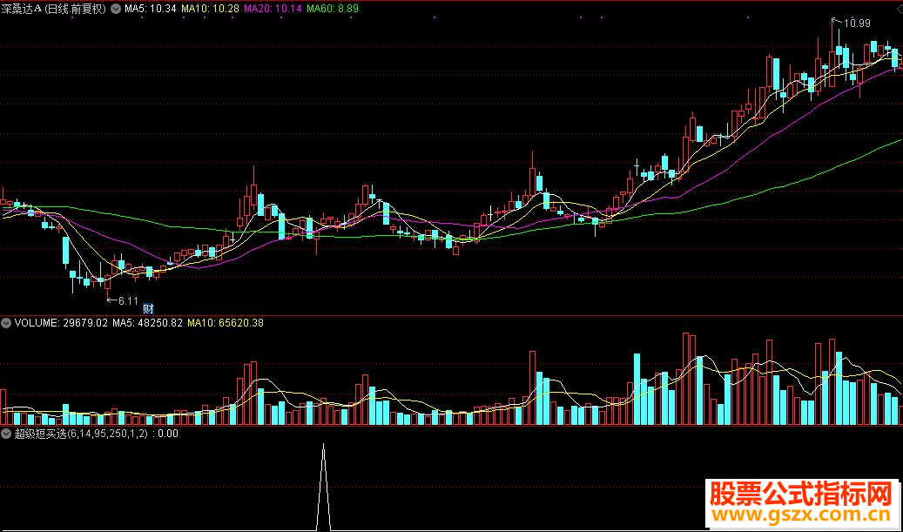Select the MA60: 8.89 label

click(333, 10)
